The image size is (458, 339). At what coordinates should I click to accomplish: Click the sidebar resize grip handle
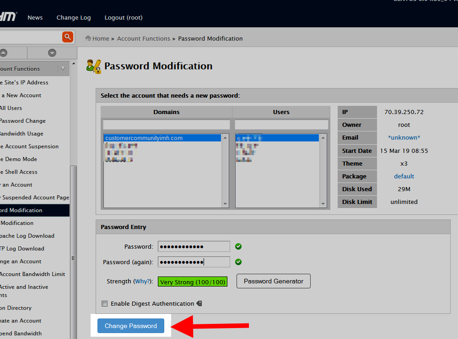pos(73,258)
